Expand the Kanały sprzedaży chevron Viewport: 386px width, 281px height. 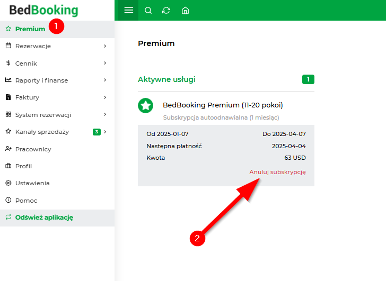(x=105, y=132)
